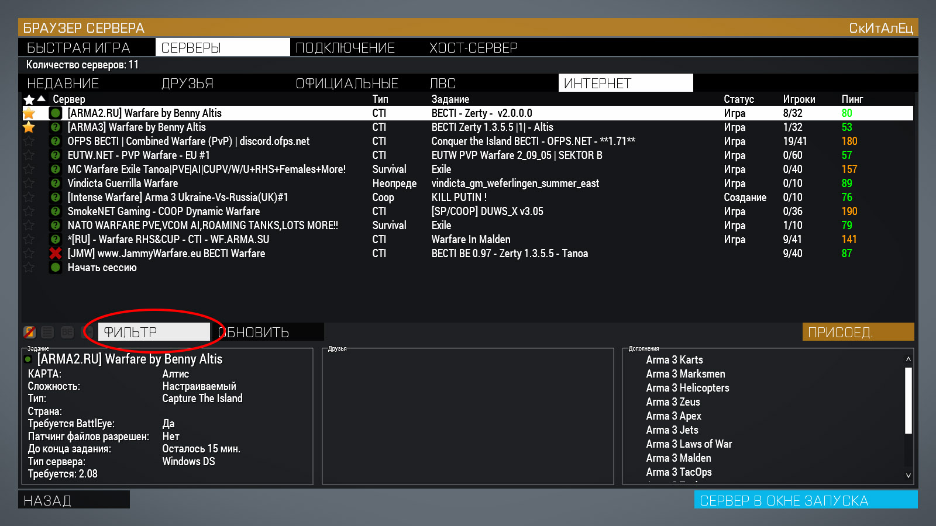Sort servers by Сервер column header
This screenshot has width=936, height=526.
(69, 99)
